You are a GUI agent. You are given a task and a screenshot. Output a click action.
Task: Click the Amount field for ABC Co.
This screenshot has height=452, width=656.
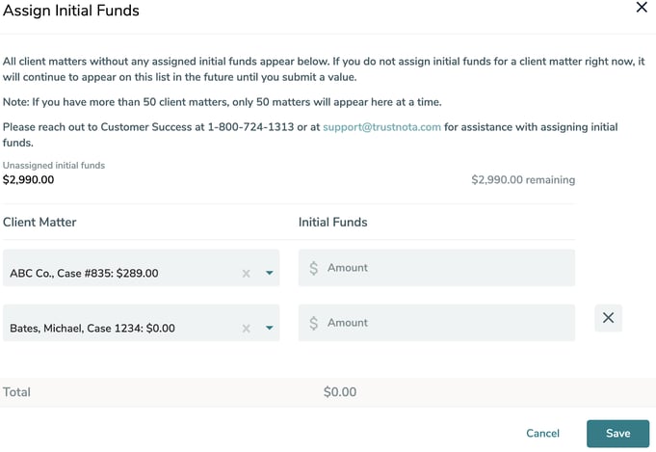point(443,268)
